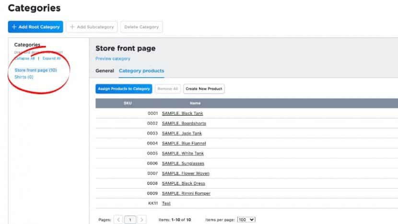This screenshot has width=398, height=224.
Task: Click the Add Root Category button
Action: pos(35,27)
